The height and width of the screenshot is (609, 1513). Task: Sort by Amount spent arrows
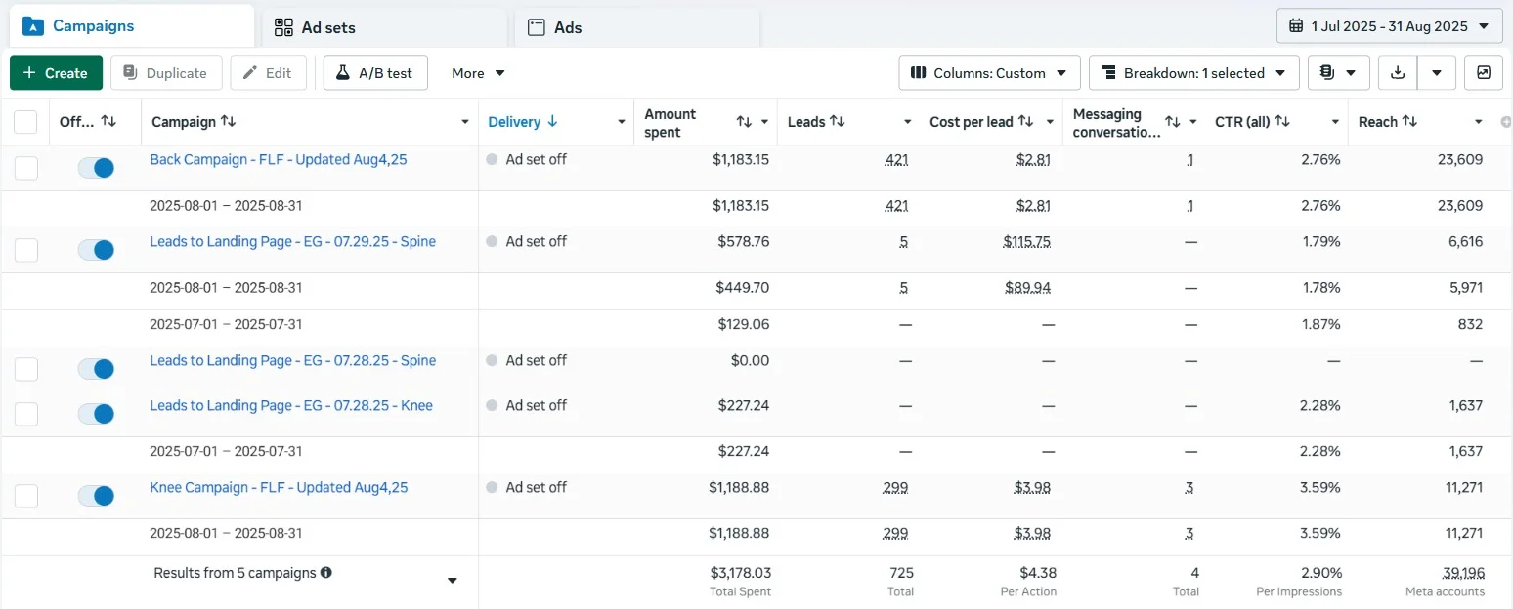point(744,122)
